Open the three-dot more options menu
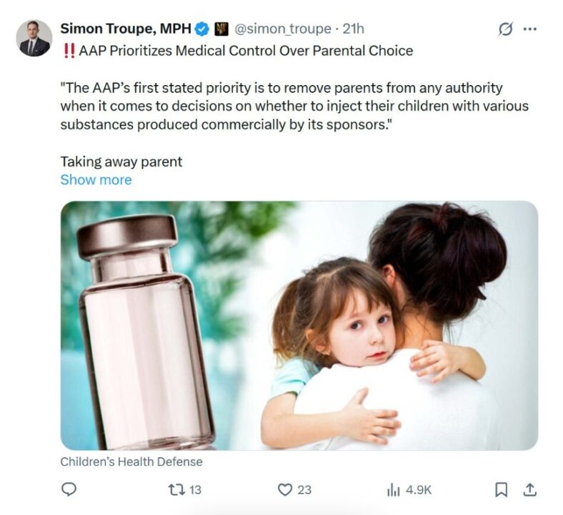Viewport: 563px width, 515px height. pyautogui.click(x=530, y=29)
